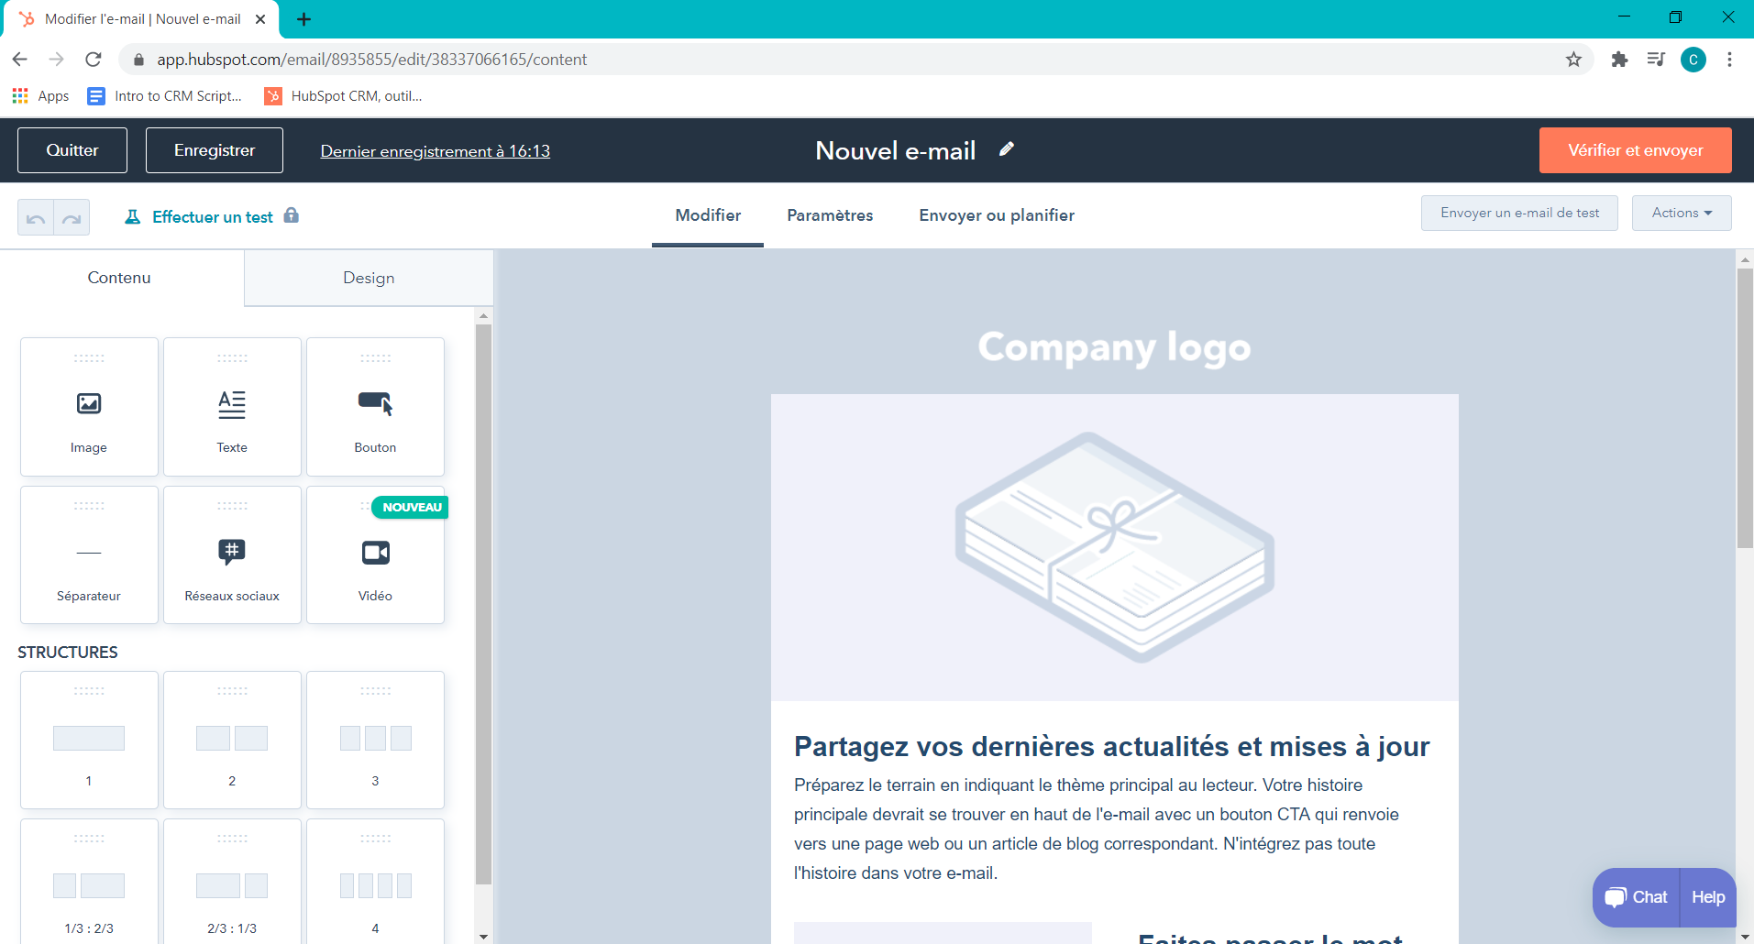Click the pencil icon to rename email
Screen dimensions: 1754x944
coord(1007,149)
